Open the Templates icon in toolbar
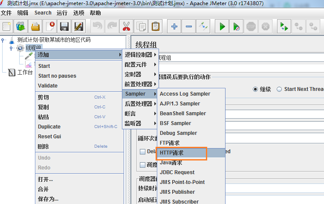 point(20,26)
